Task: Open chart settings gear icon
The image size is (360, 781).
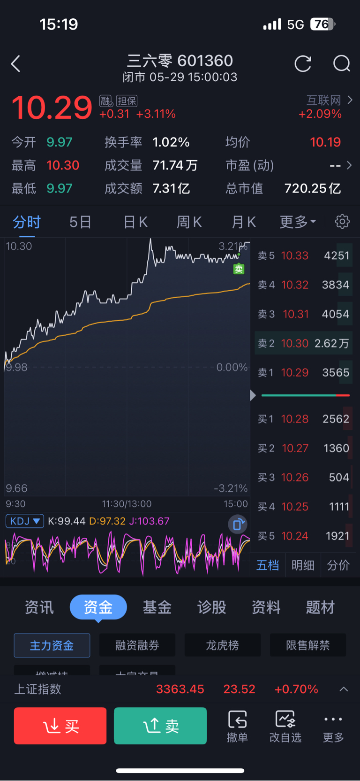Action: (x=342, y=221)
